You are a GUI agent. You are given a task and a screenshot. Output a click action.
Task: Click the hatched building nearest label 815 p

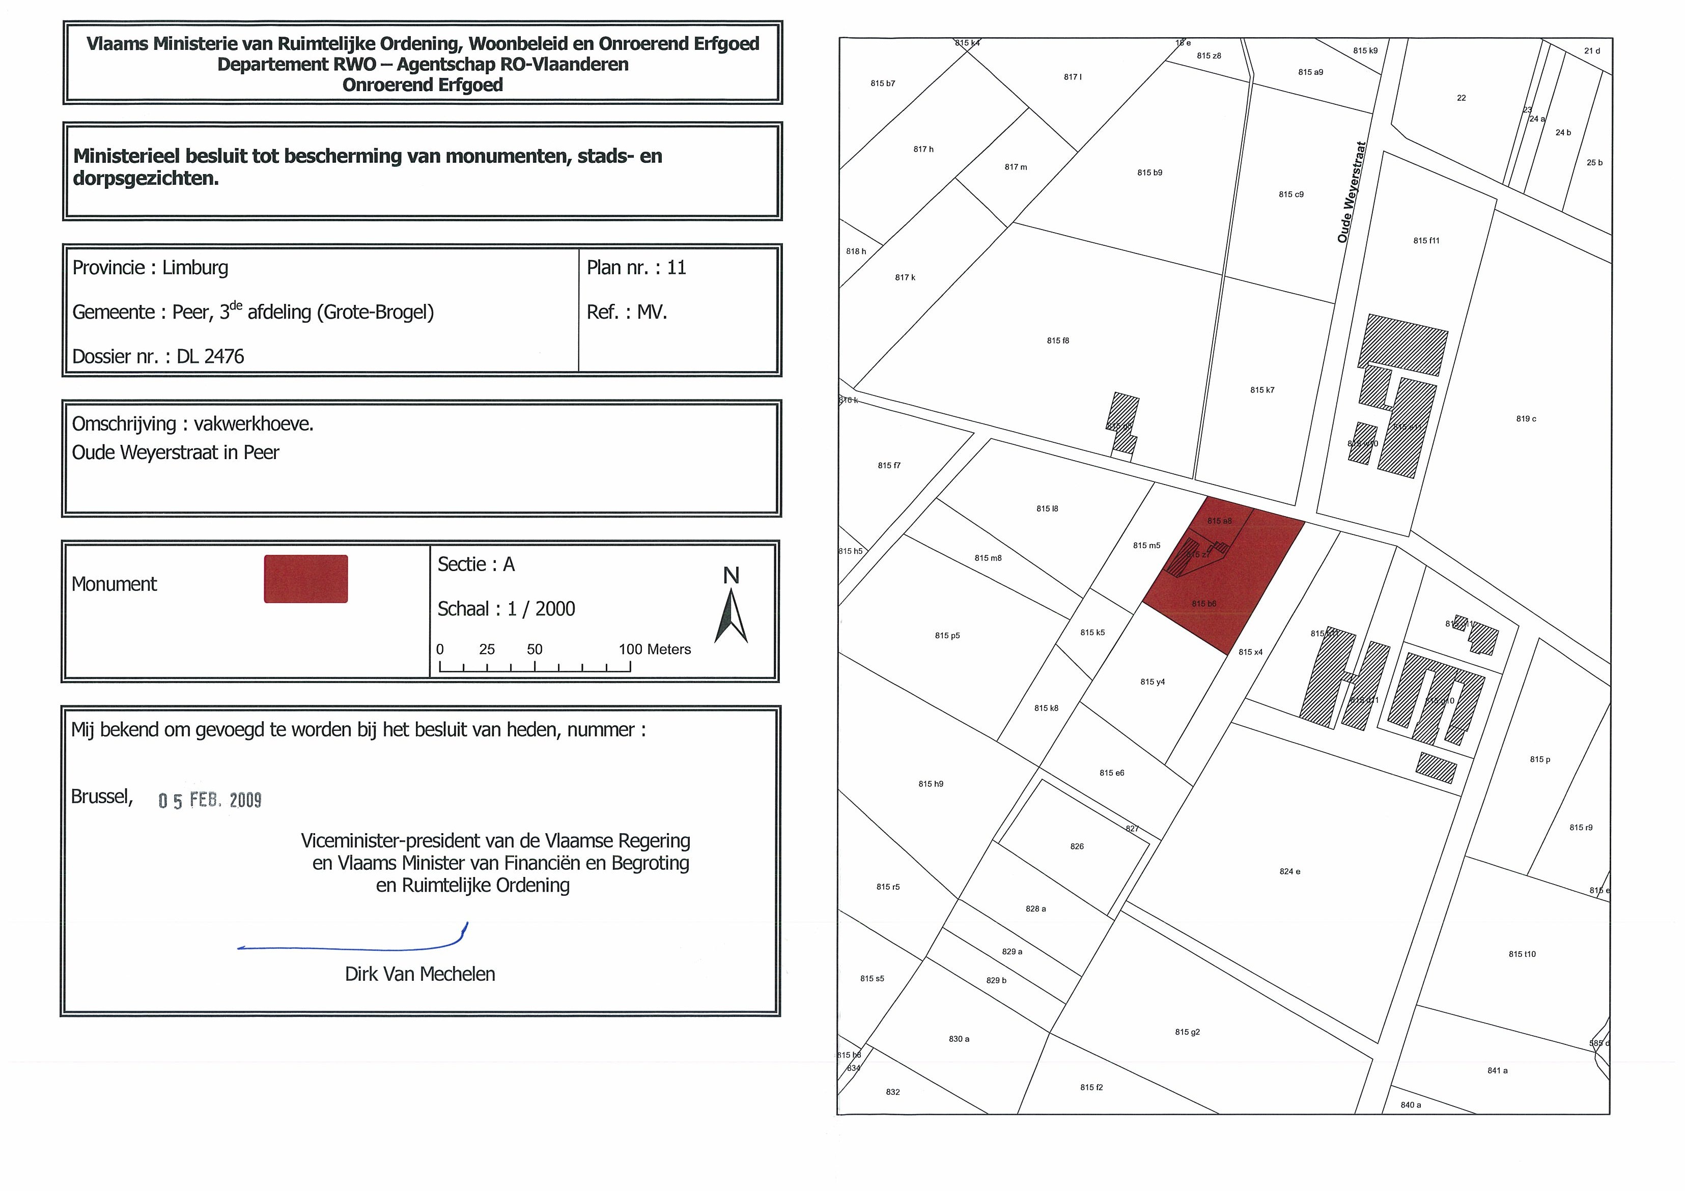tap(1436, 769)
